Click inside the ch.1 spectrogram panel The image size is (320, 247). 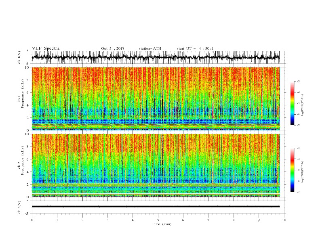pos(156,98)
